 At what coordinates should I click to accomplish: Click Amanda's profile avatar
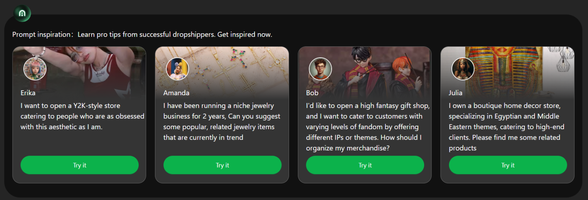tap(177, 69)
